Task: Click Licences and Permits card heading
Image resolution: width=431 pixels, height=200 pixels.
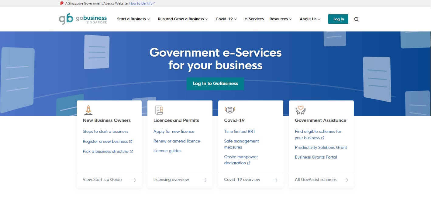Action: [x=176, y=120]
